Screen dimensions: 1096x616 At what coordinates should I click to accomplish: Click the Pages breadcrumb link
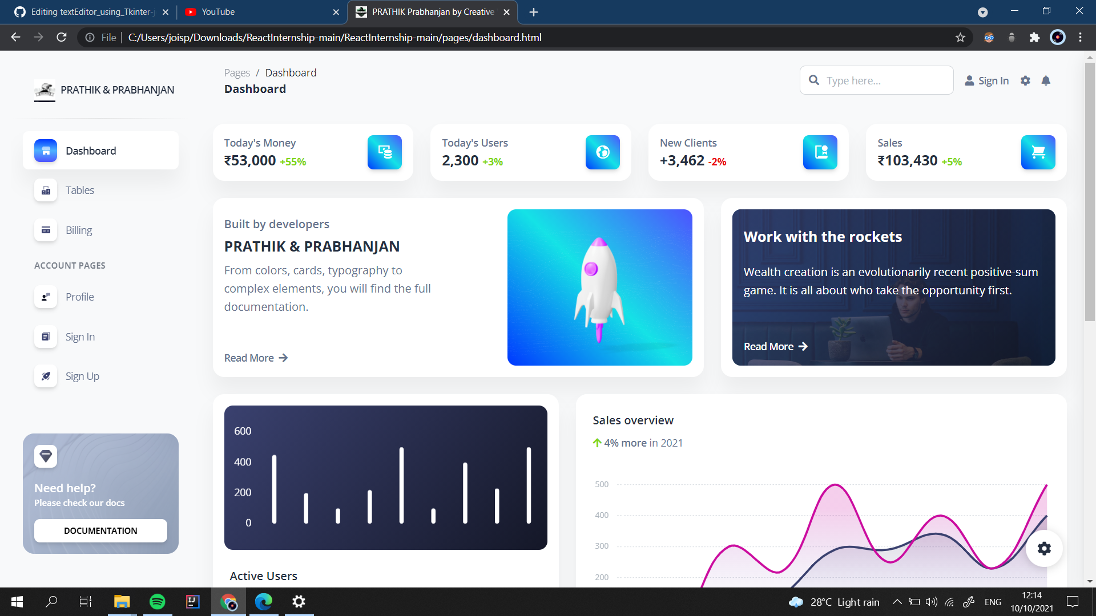coord(237,73)
